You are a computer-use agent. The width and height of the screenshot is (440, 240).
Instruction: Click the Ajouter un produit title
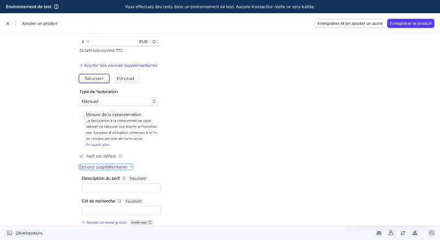click(40, 24)
